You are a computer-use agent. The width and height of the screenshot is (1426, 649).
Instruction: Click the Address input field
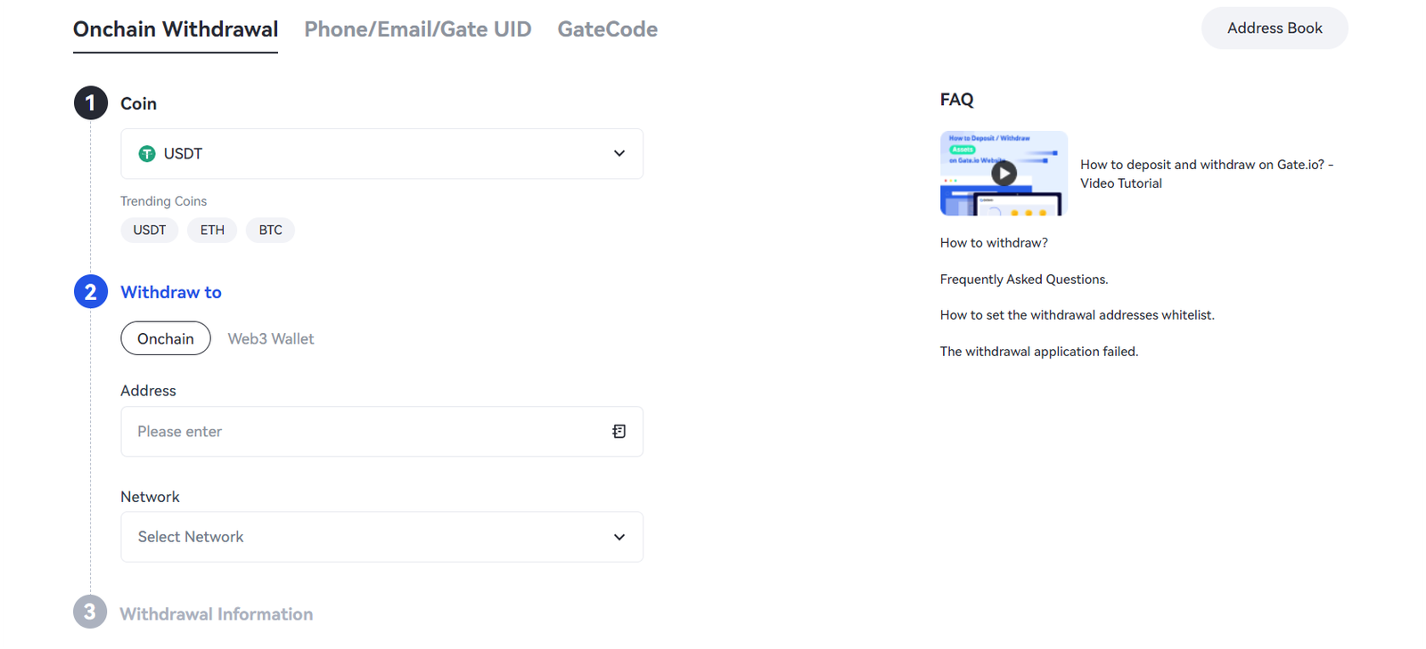click(365, 432)
